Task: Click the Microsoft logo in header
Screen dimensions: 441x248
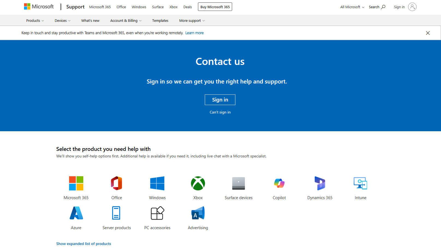Action: tap(39, 7)
